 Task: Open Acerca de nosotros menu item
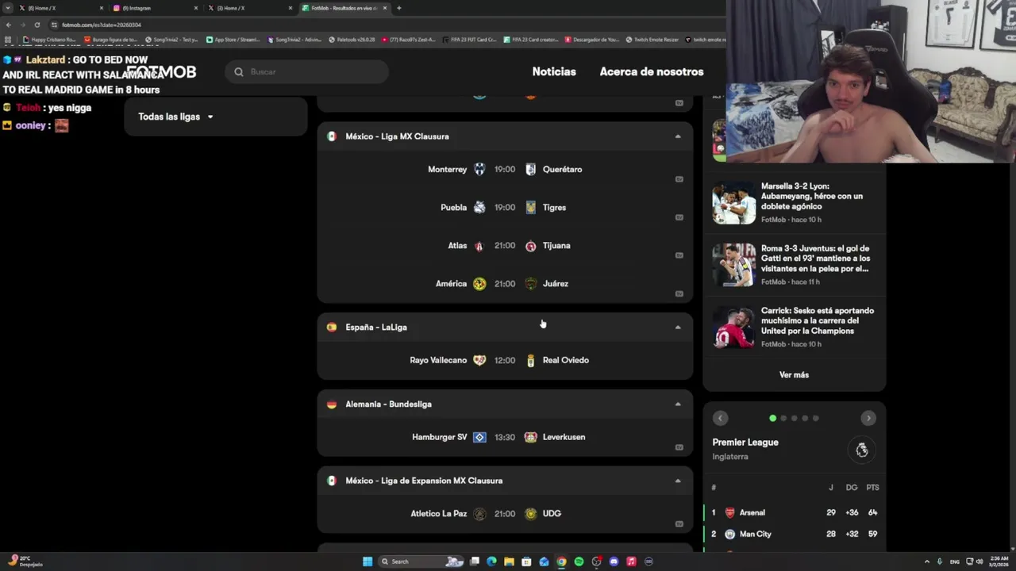tap(652, 71)
